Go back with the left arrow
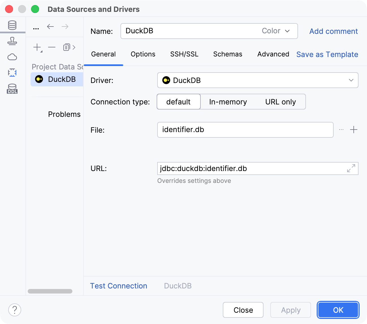The height and width of the screenshot is (324, 367). click(x=50, y=27)
